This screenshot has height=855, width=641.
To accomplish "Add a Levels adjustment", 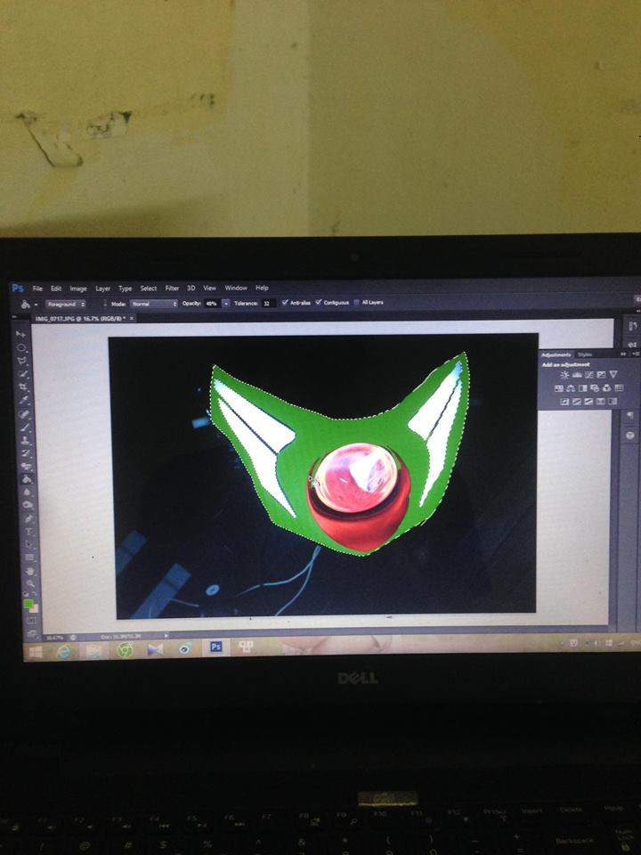I will pyautogui.click(x=577, y=375).
